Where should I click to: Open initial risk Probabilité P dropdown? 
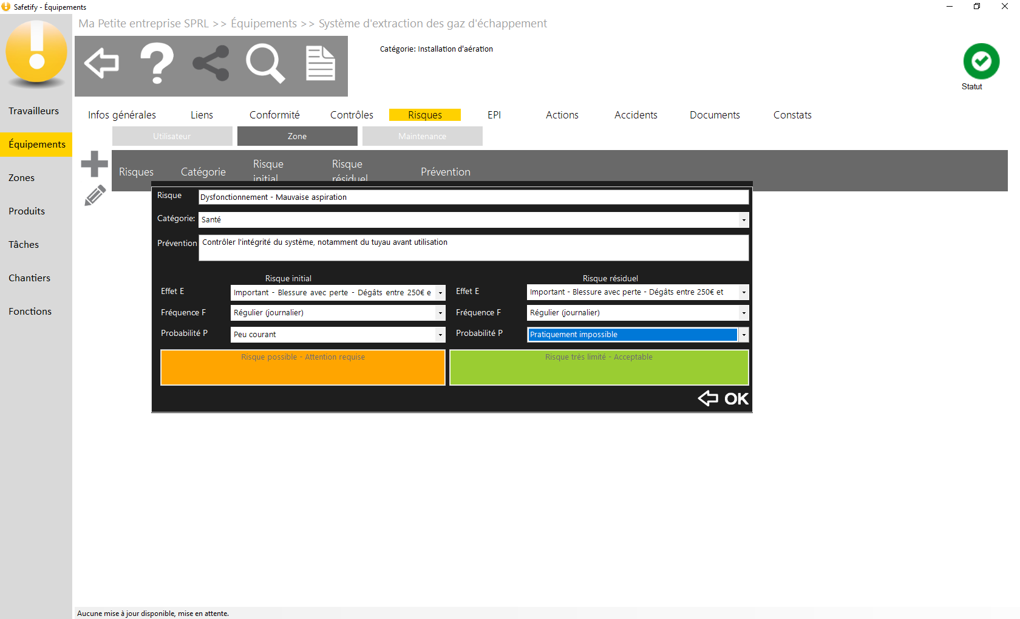(440, 335)
